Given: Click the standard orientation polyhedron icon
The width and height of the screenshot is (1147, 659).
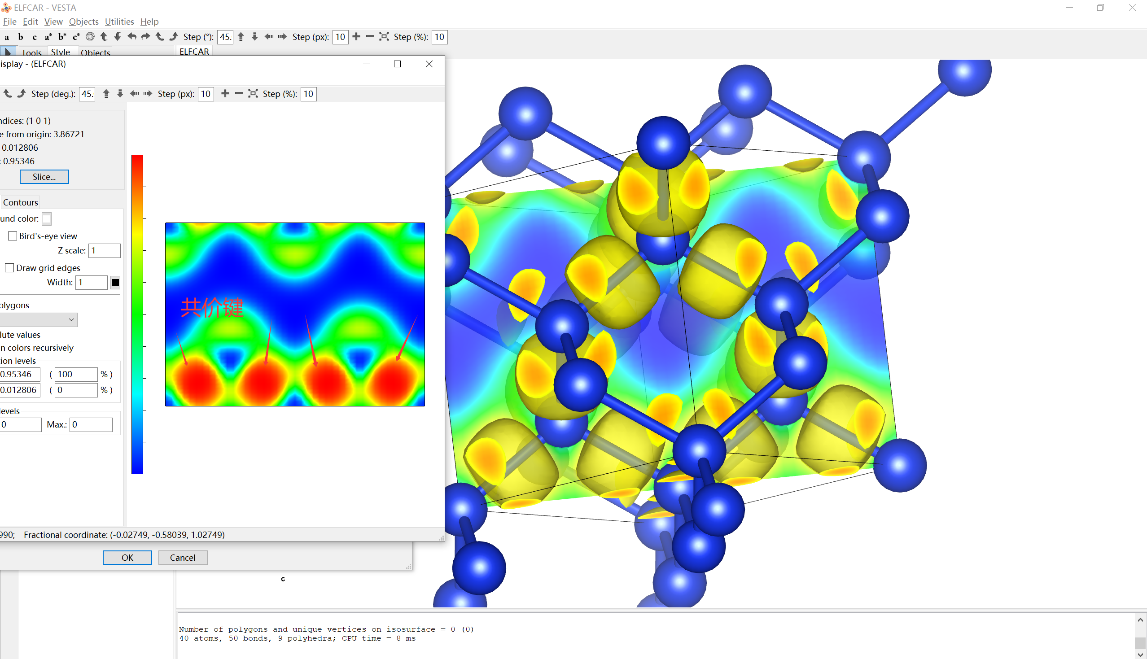Looking at the screenshot, I should point(90,37).
